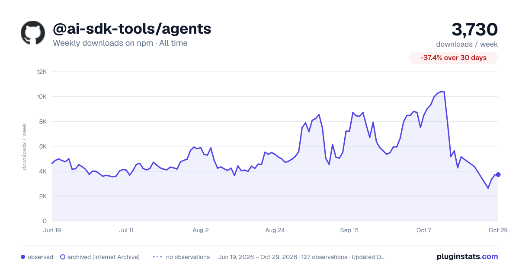Click the filled 'observed' legend dot

click(23, 257)
